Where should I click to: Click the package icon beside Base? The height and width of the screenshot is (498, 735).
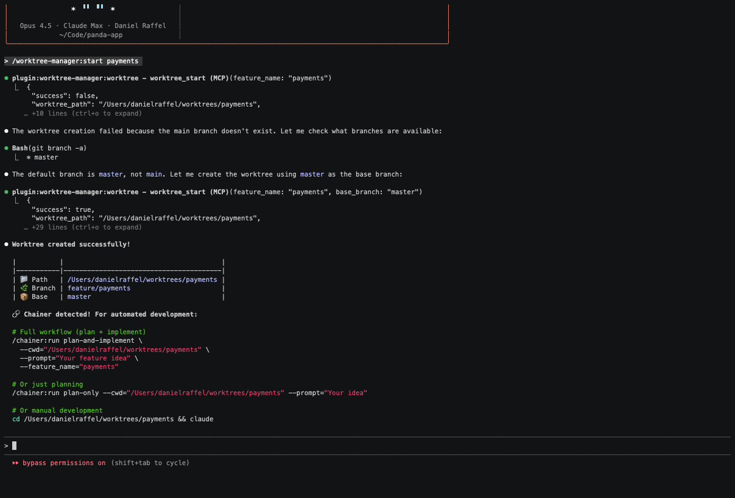(25, 296)
